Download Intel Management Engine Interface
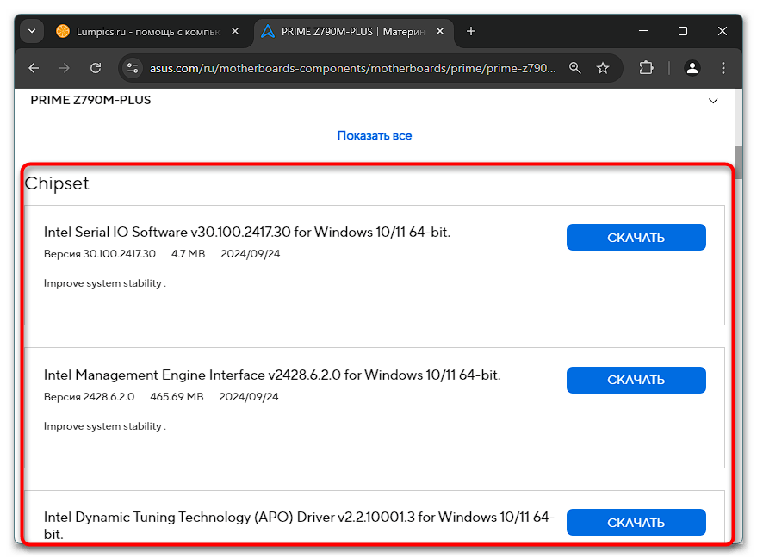Screen dimensions: 757x558 636,380
